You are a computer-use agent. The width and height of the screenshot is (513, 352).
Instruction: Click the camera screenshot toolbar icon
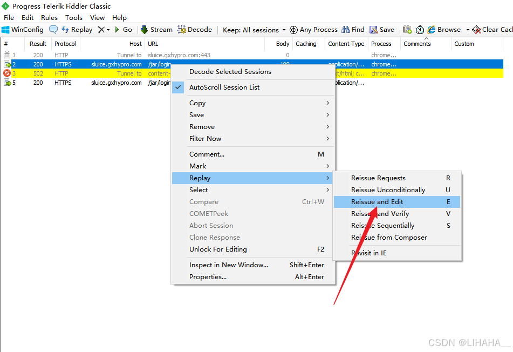[x=407, y=30]
